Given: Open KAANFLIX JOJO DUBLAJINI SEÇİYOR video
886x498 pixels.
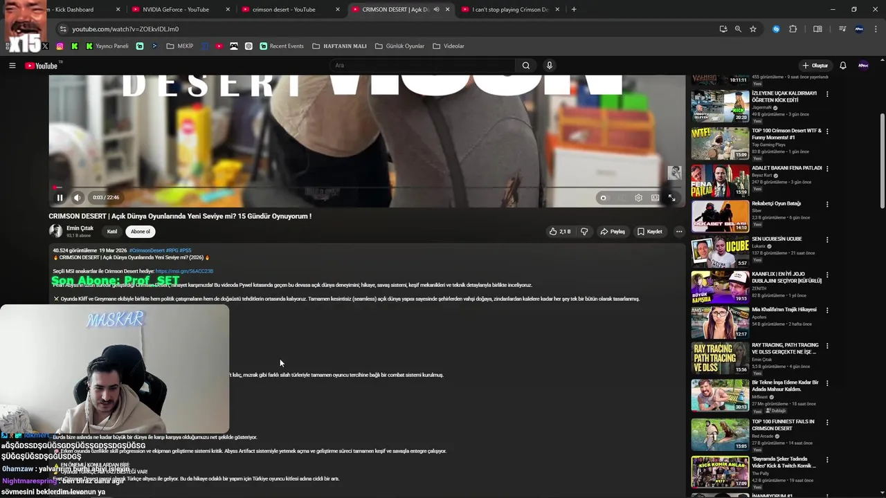Looking at the screenshot, I should (x=720, y=287).
